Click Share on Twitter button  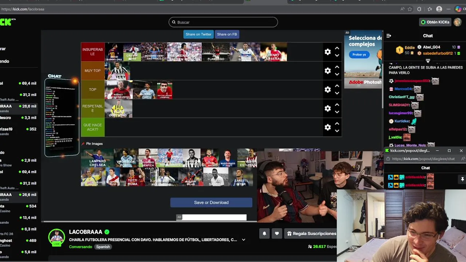tap(198, 34)
